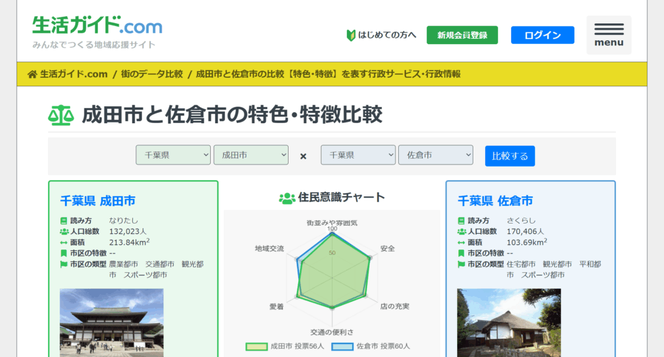
Task: Click the 新規会員登録 button
Action: [462, 35]
